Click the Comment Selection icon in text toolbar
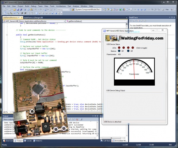178x148 pixels. click(29, 13)
